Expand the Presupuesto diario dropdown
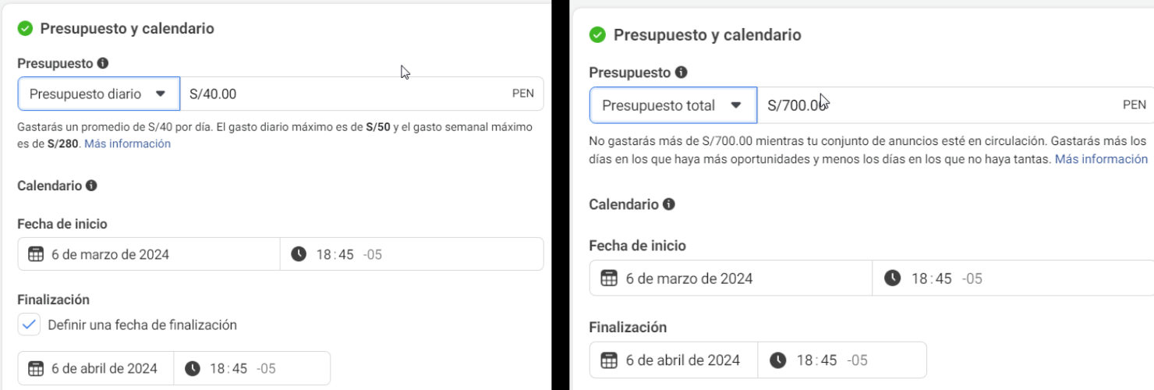 coord(98,94)
